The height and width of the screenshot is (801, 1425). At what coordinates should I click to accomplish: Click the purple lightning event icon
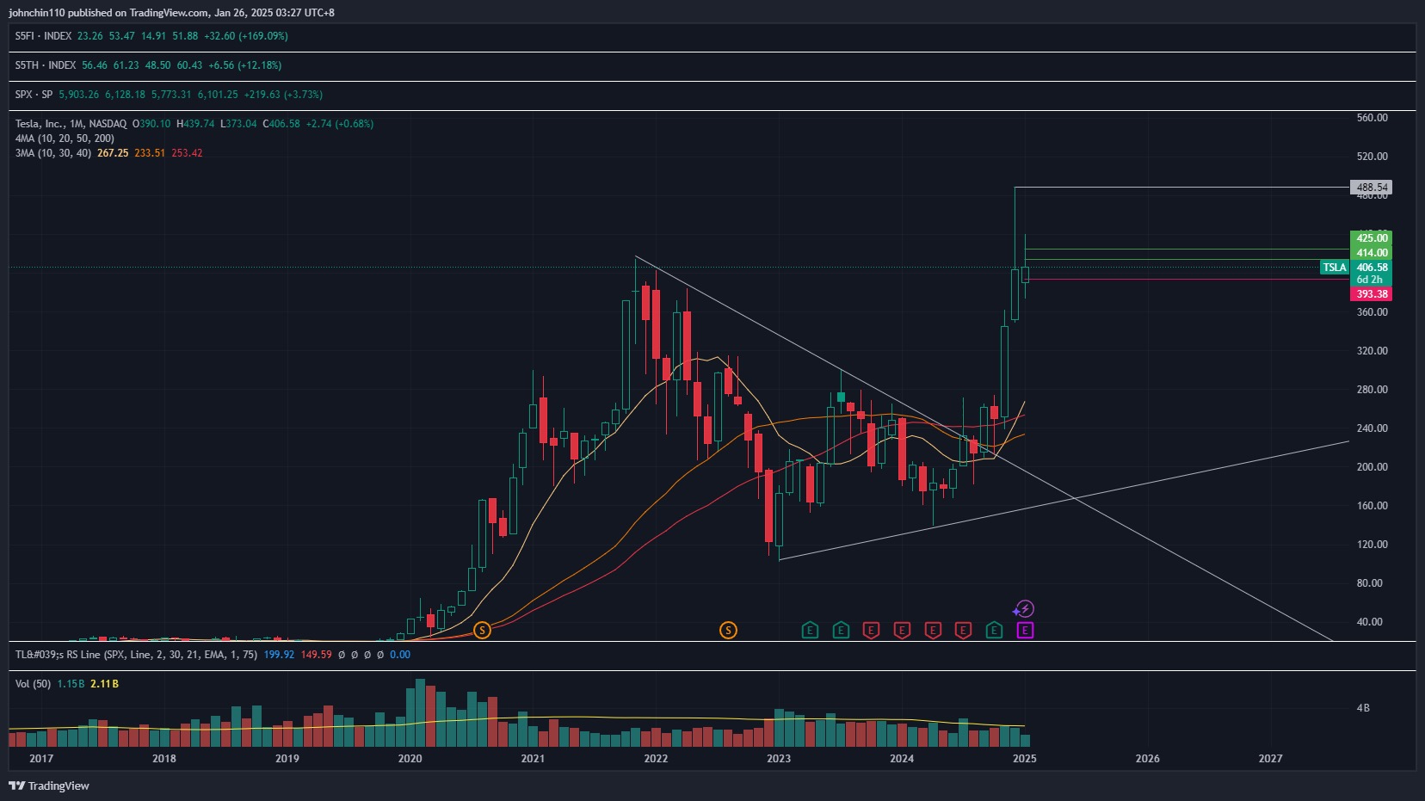coord(1024,609)
